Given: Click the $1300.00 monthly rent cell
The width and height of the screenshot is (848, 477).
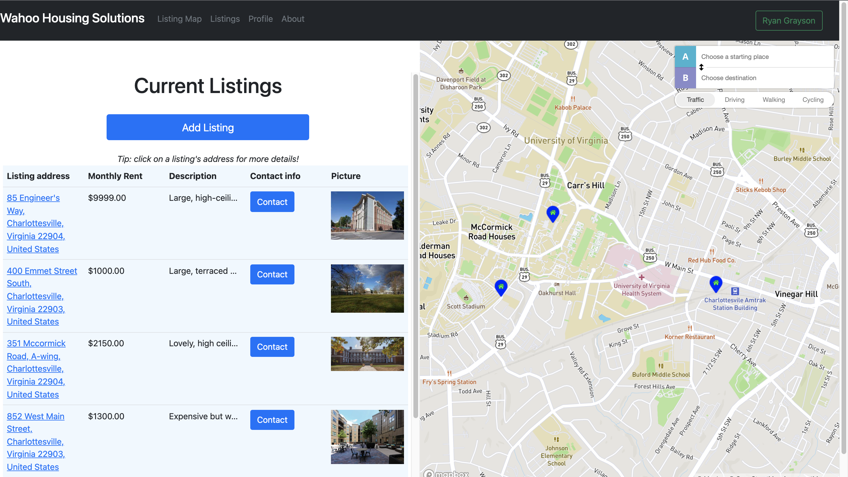Looking at the screenshot, I should (106, 417).
